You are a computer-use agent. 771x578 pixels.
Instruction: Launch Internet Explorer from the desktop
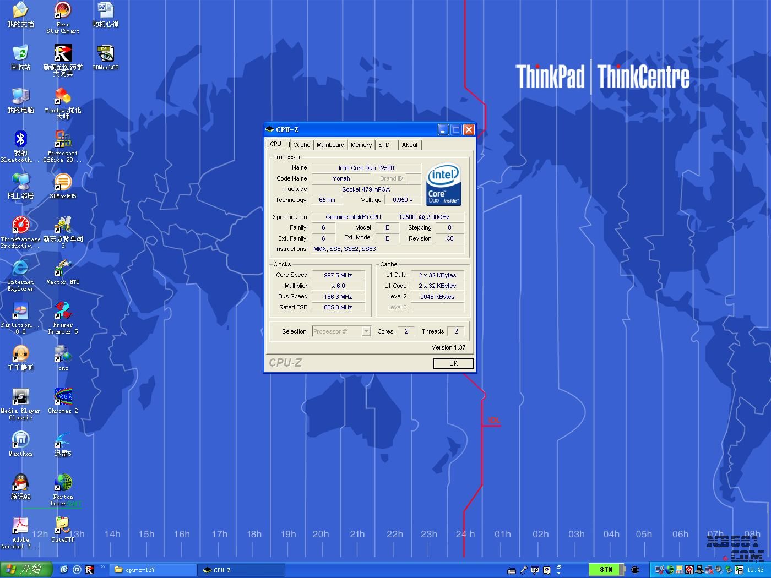(x=20, y=268)
